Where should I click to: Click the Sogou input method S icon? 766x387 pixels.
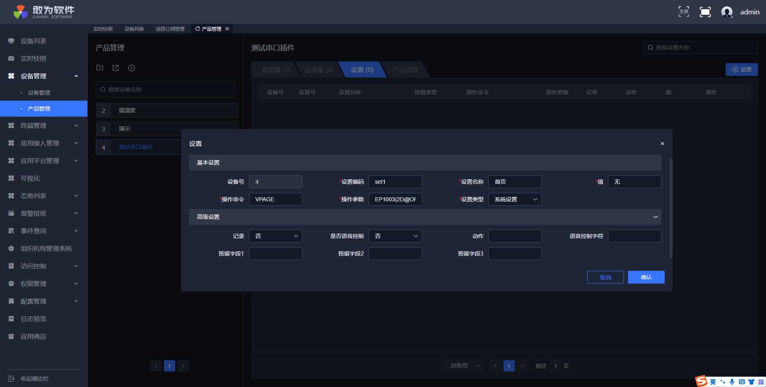[x=701, y=381]
